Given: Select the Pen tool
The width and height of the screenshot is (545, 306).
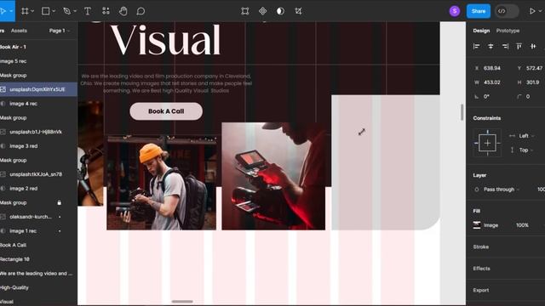Looking at the screenshot, I should 66,11.
